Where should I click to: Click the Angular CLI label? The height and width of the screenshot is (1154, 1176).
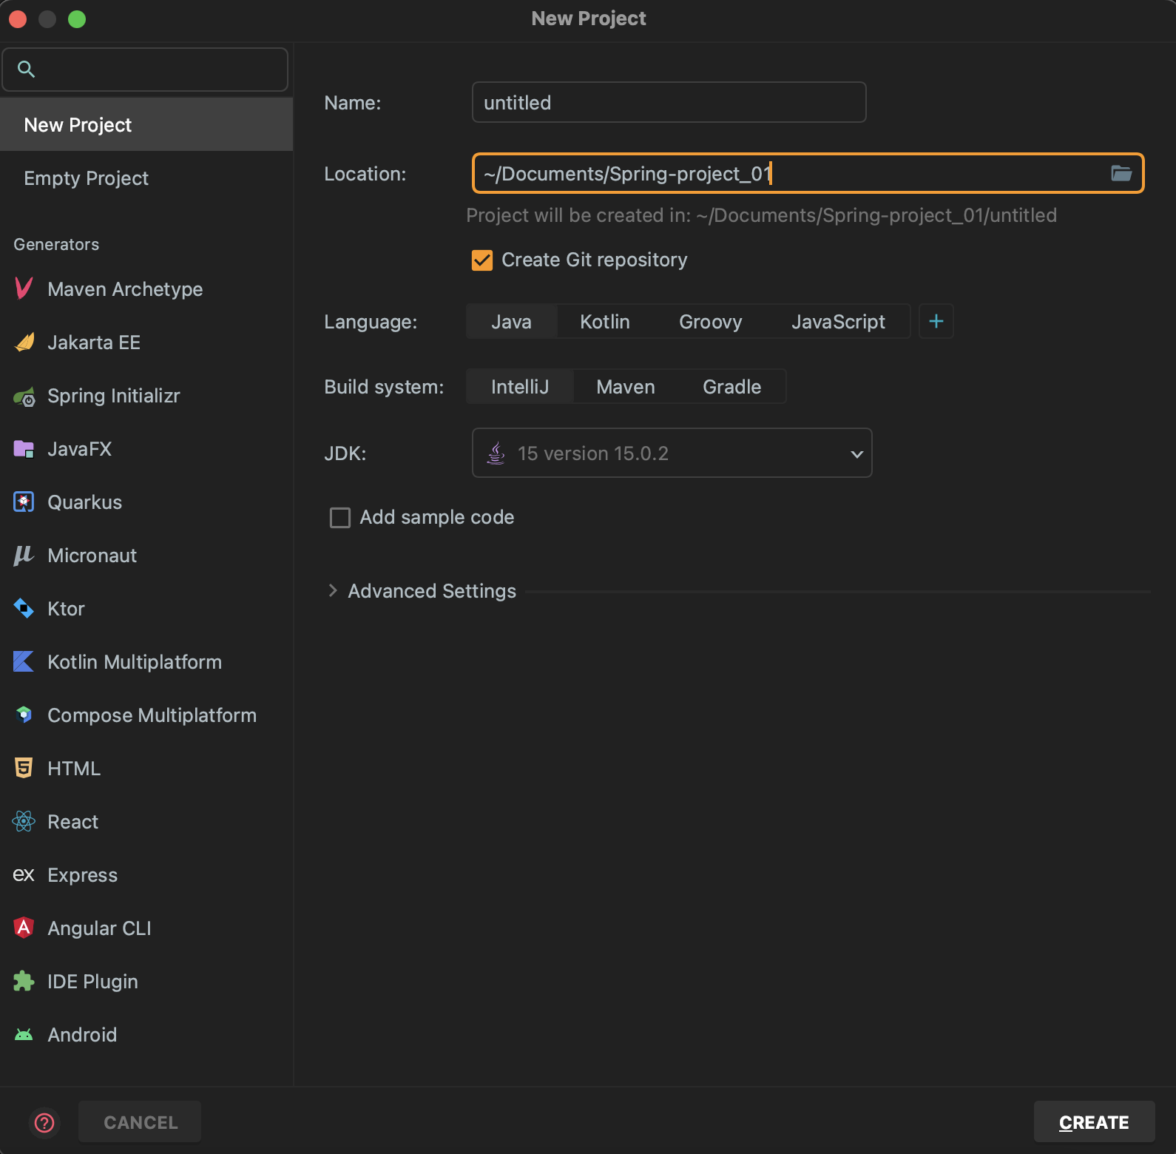click(x=99, y=928)
